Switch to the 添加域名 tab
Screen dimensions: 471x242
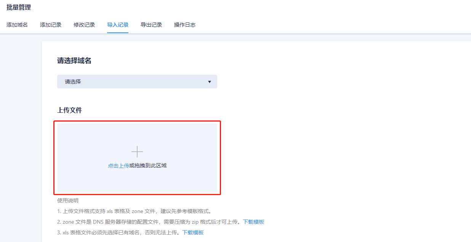tap(17, 25)
